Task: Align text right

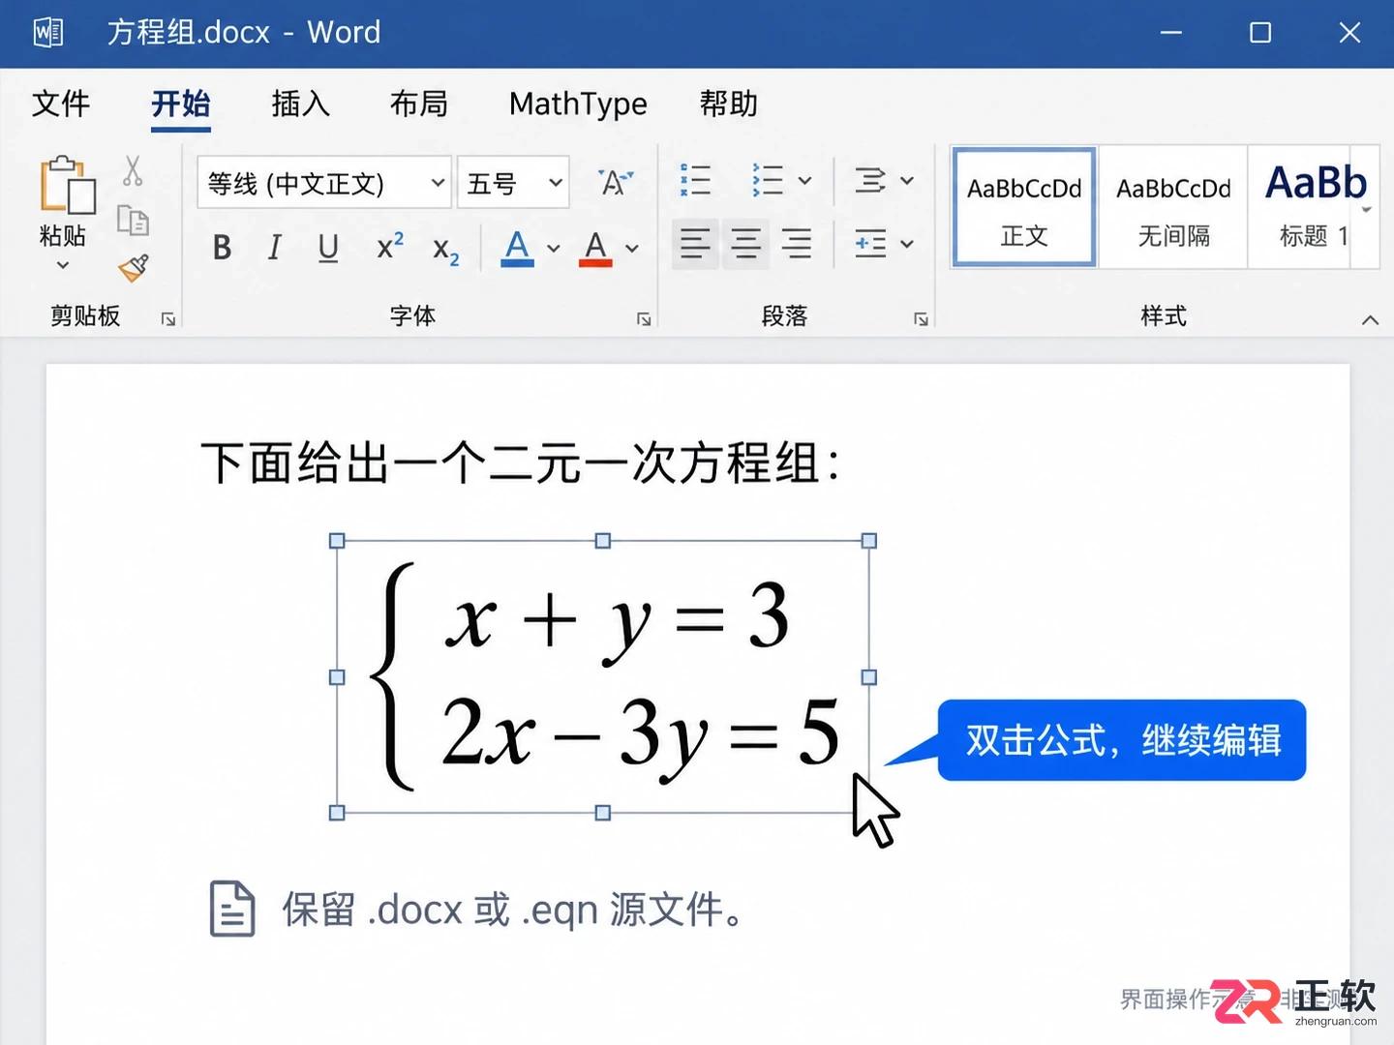Action: click(x=797, y=244)
